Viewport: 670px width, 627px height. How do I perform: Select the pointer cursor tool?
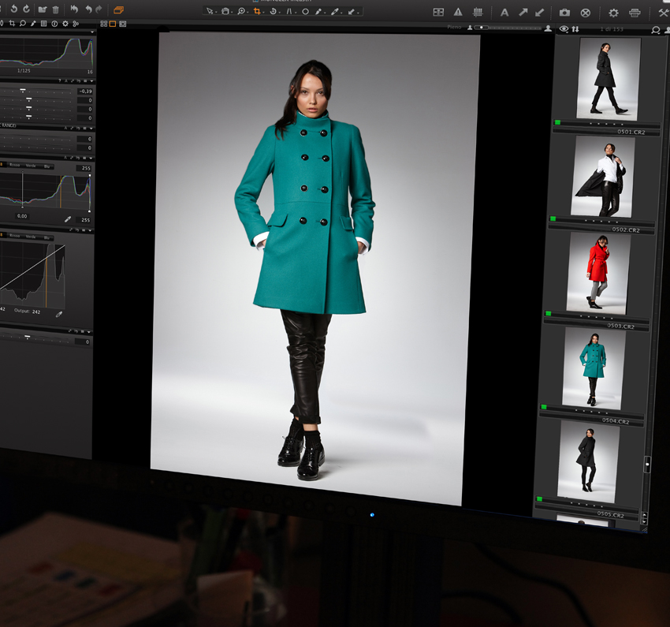pos(210,11)
